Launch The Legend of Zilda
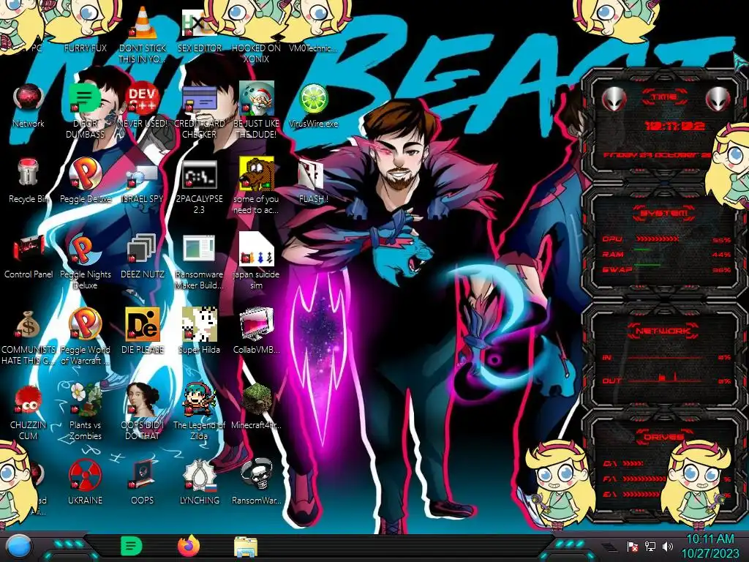Viewport: 749px width, 562px height. pyautogui.click(x=199, y=411)
